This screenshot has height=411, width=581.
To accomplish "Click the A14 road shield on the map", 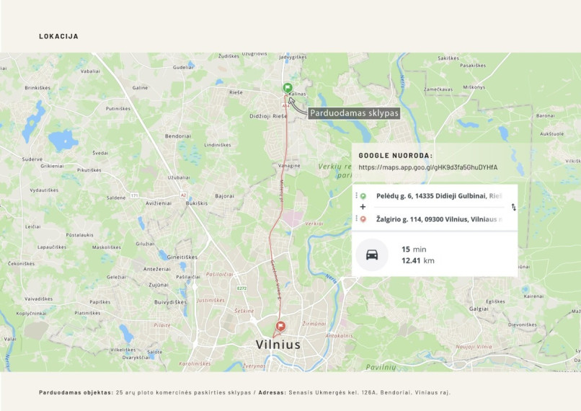I will tap(285, 106).
